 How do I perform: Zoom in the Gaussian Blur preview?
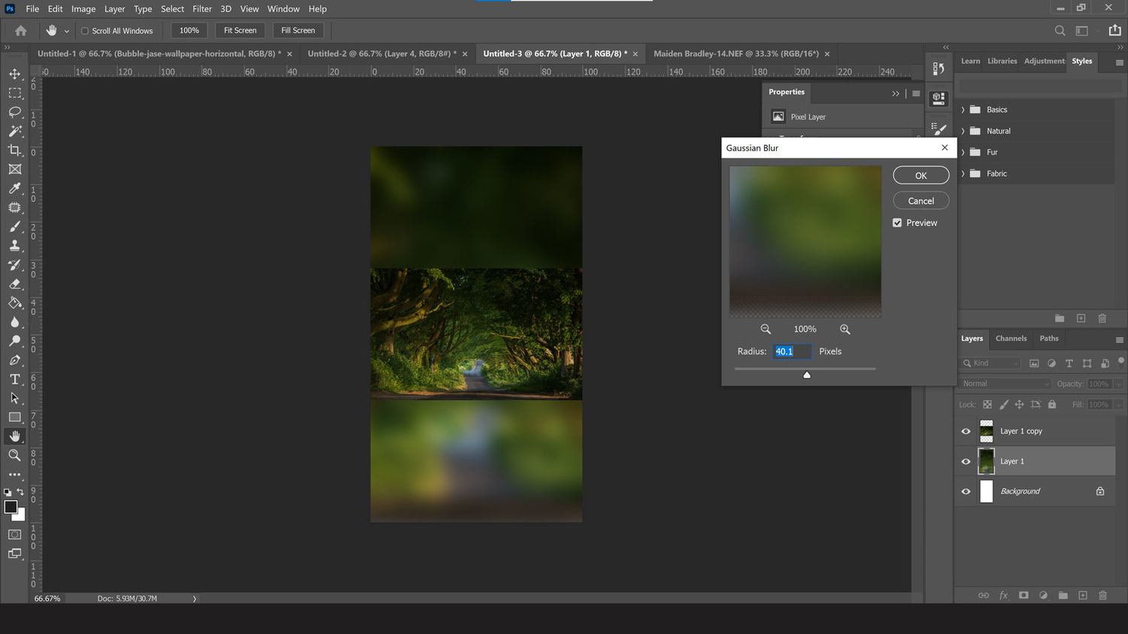(x=845, y=329)
